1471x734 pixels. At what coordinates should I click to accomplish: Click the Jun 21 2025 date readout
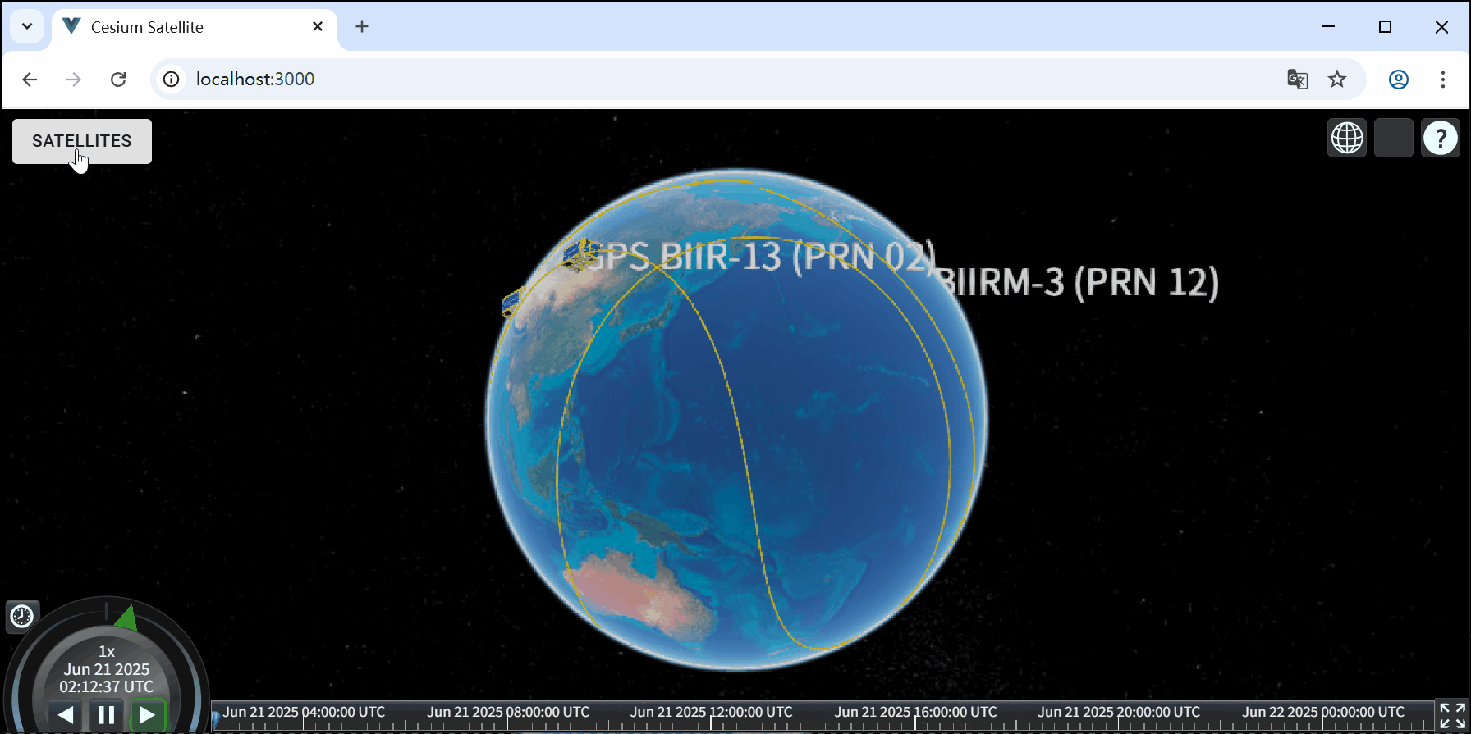[107, 669]
